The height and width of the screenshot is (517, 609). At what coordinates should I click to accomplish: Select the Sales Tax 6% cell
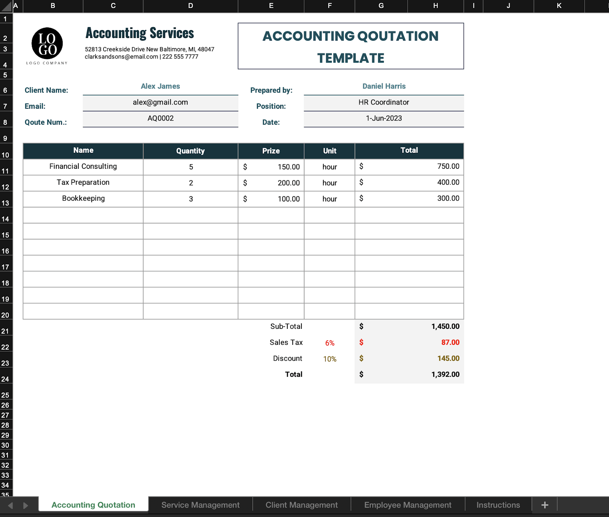click(x=329, y=343)
